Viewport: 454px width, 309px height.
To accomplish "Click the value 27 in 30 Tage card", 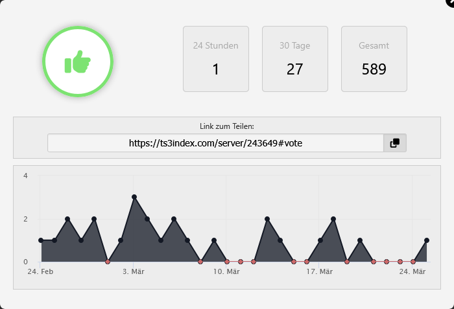I will click(x=295, y=69).
